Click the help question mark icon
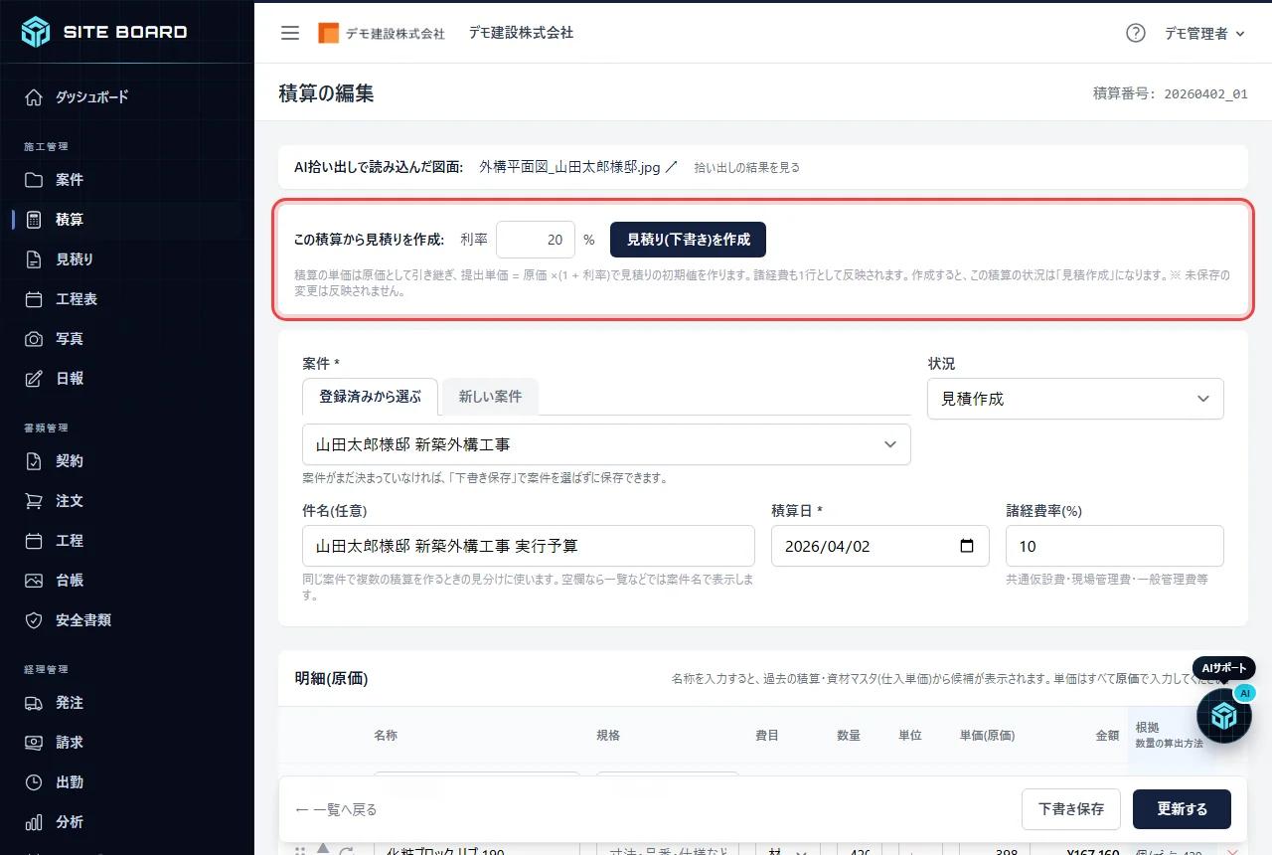The height and width of the screenshot is (855, 1272). tap(1136, 33)
